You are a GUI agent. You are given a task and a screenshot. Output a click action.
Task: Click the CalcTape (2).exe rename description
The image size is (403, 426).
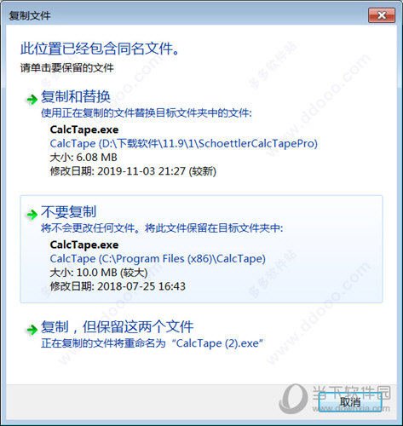(152, 343)
